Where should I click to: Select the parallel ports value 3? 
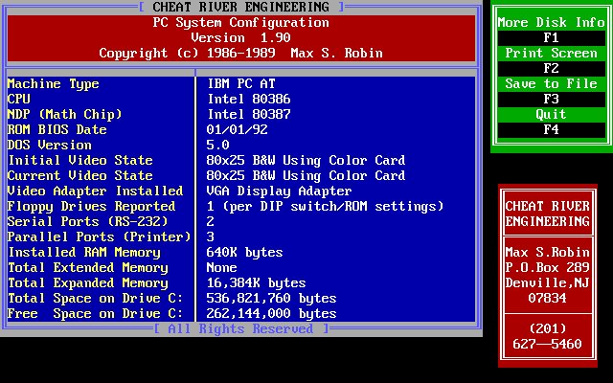pos(211,237)
